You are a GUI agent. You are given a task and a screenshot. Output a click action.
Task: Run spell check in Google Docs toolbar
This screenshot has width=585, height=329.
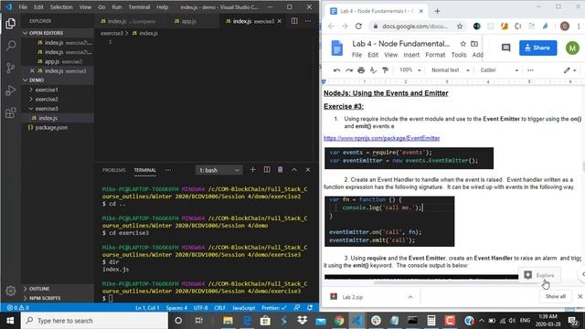tap(373, 70)
